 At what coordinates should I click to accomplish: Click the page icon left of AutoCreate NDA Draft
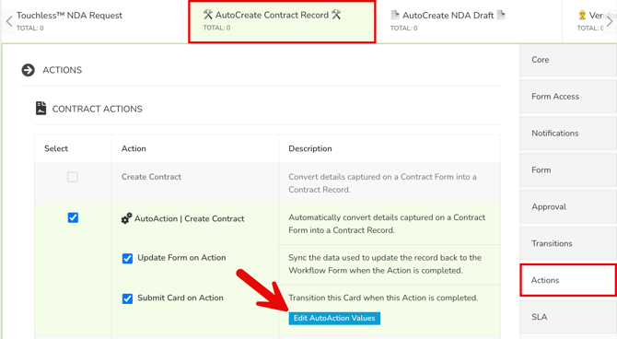click(x=395, y=15)
